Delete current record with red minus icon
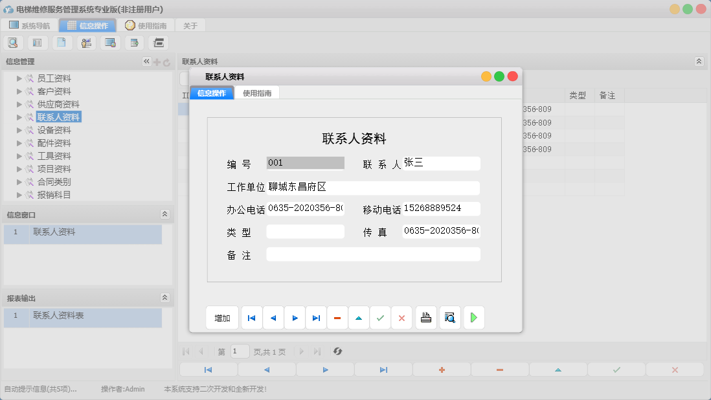The height and width of the screenshot is (400, 711). 337,317
